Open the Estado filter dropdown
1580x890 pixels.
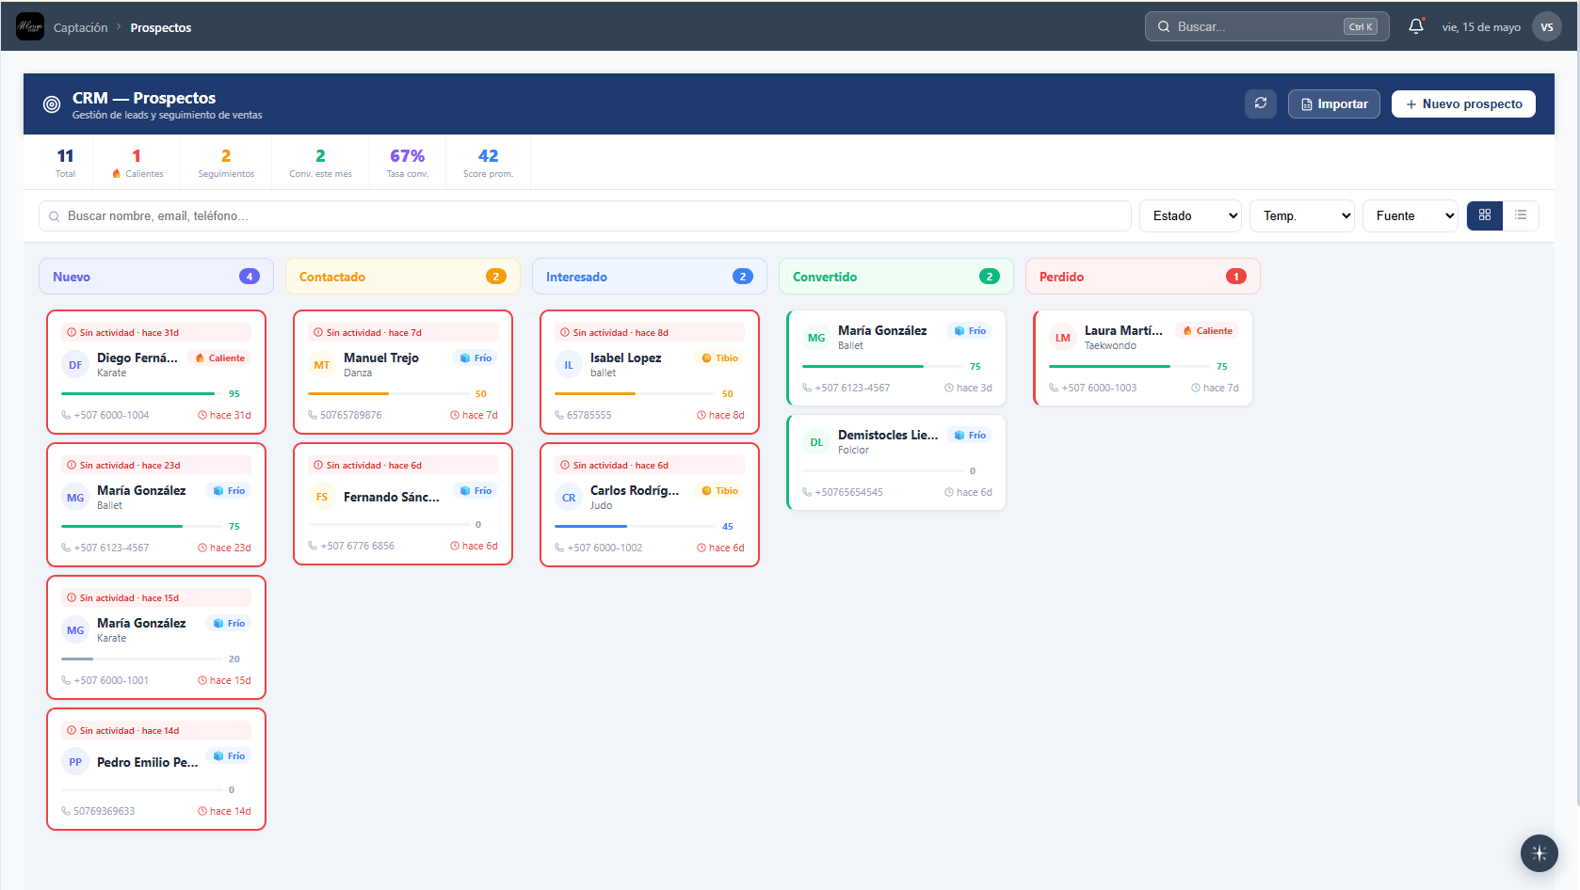1190,215
